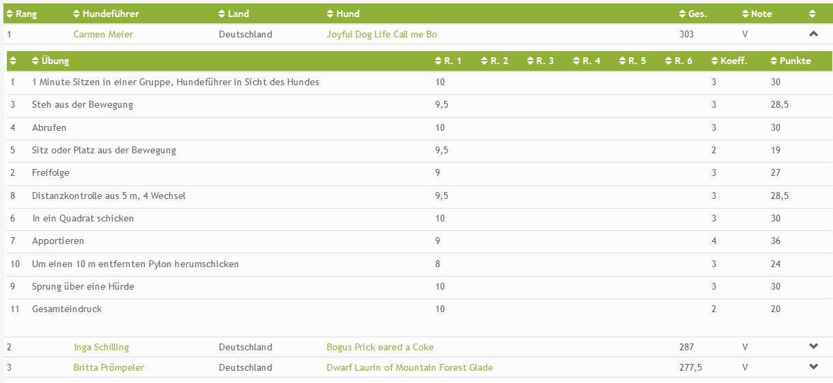Expand Inga Schilling's result details
The height and width of the screenshot is (383, 833).
point(813,346)
